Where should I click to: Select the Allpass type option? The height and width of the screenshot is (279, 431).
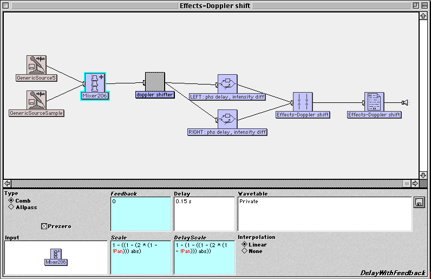coord(11,207)
